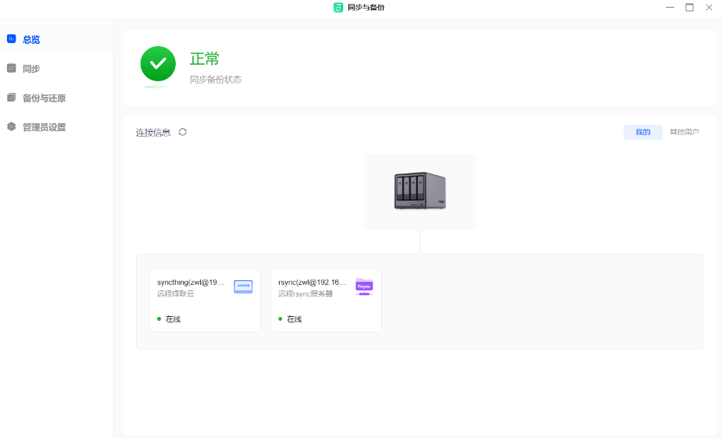Image resolution: width=722 pixels, height=438 pixels.
Task: Click the syncthing card's device icon
Action: tap(243, 287)
